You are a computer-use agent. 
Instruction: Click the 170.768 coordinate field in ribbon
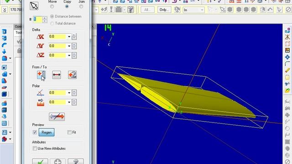16,10
